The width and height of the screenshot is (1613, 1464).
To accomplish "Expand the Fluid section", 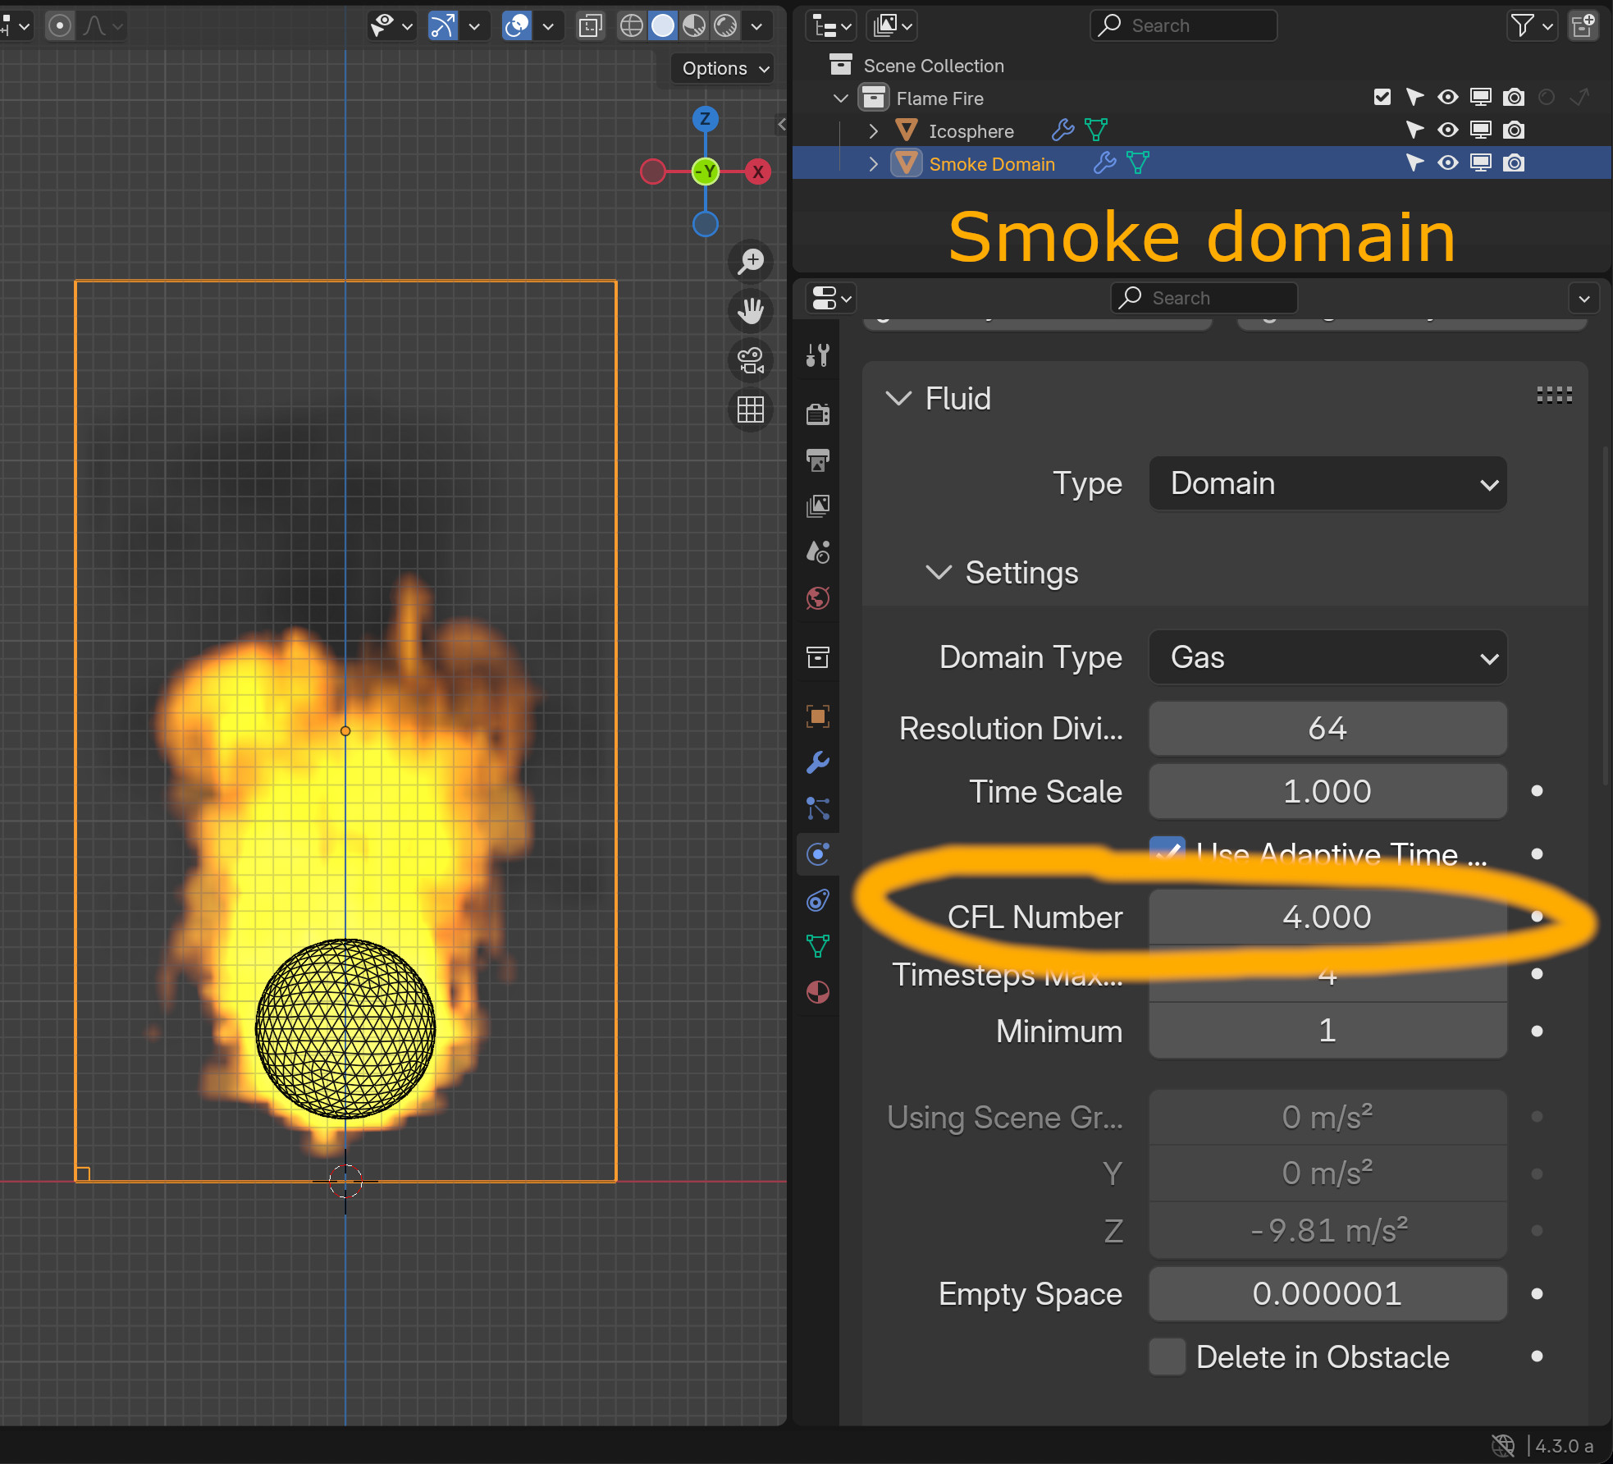I will click(899, 398).
